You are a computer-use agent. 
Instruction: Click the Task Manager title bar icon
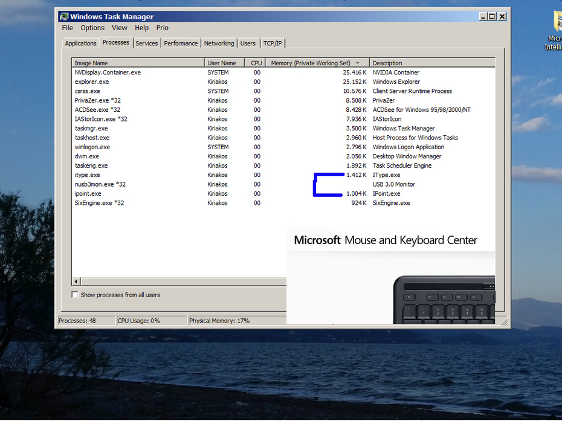pos(63,17)
